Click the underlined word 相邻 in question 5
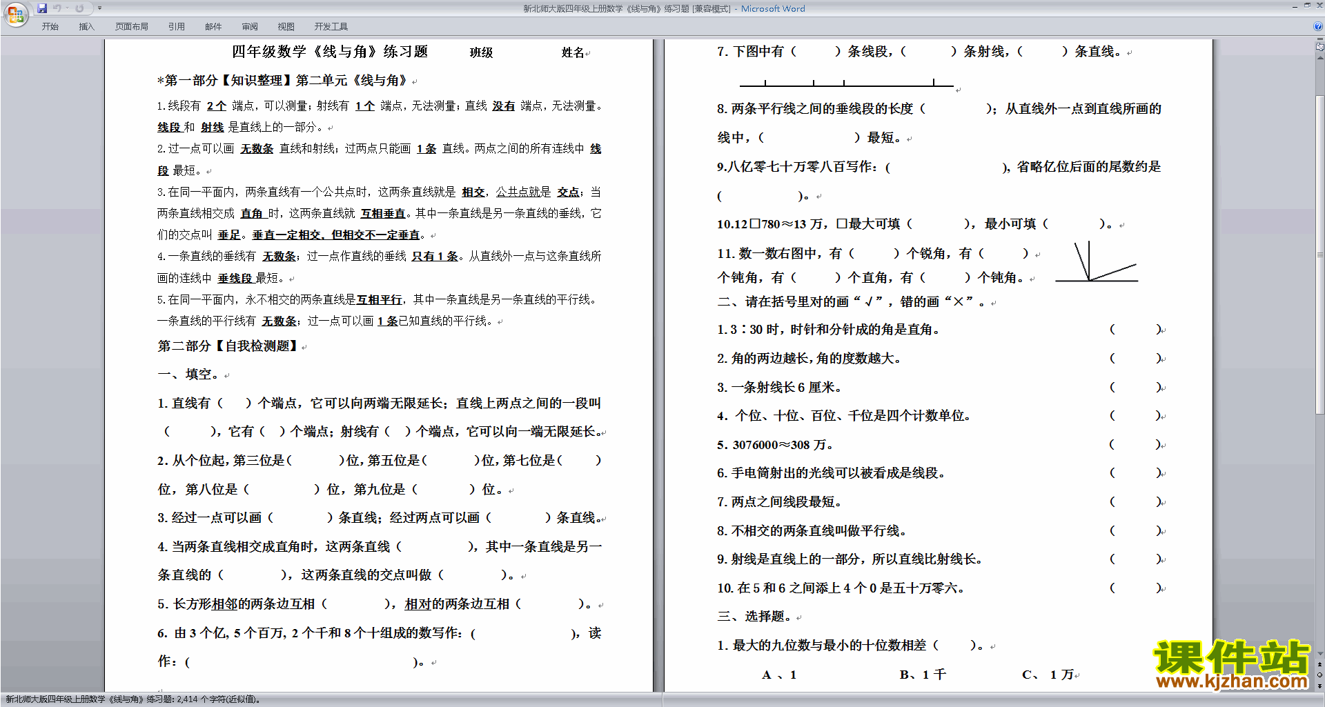 click(x=224, y=604)
